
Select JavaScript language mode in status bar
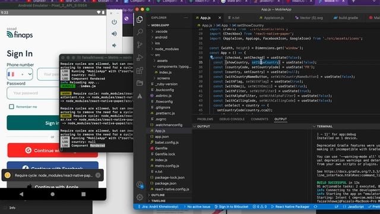[354, 207]
